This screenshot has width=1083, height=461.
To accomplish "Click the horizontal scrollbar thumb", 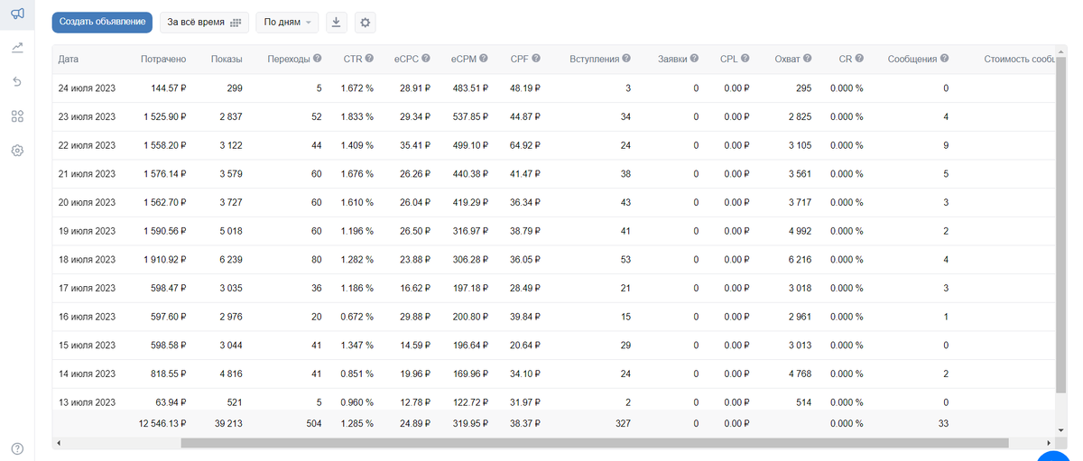I will point(594,443).
